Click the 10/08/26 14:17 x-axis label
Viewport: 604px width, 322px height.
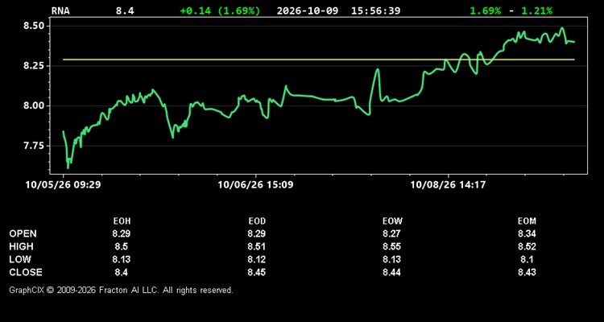[448, 185]
